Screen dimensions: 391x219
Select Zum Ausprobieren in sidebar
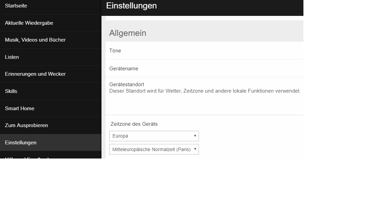coord(26,125)
